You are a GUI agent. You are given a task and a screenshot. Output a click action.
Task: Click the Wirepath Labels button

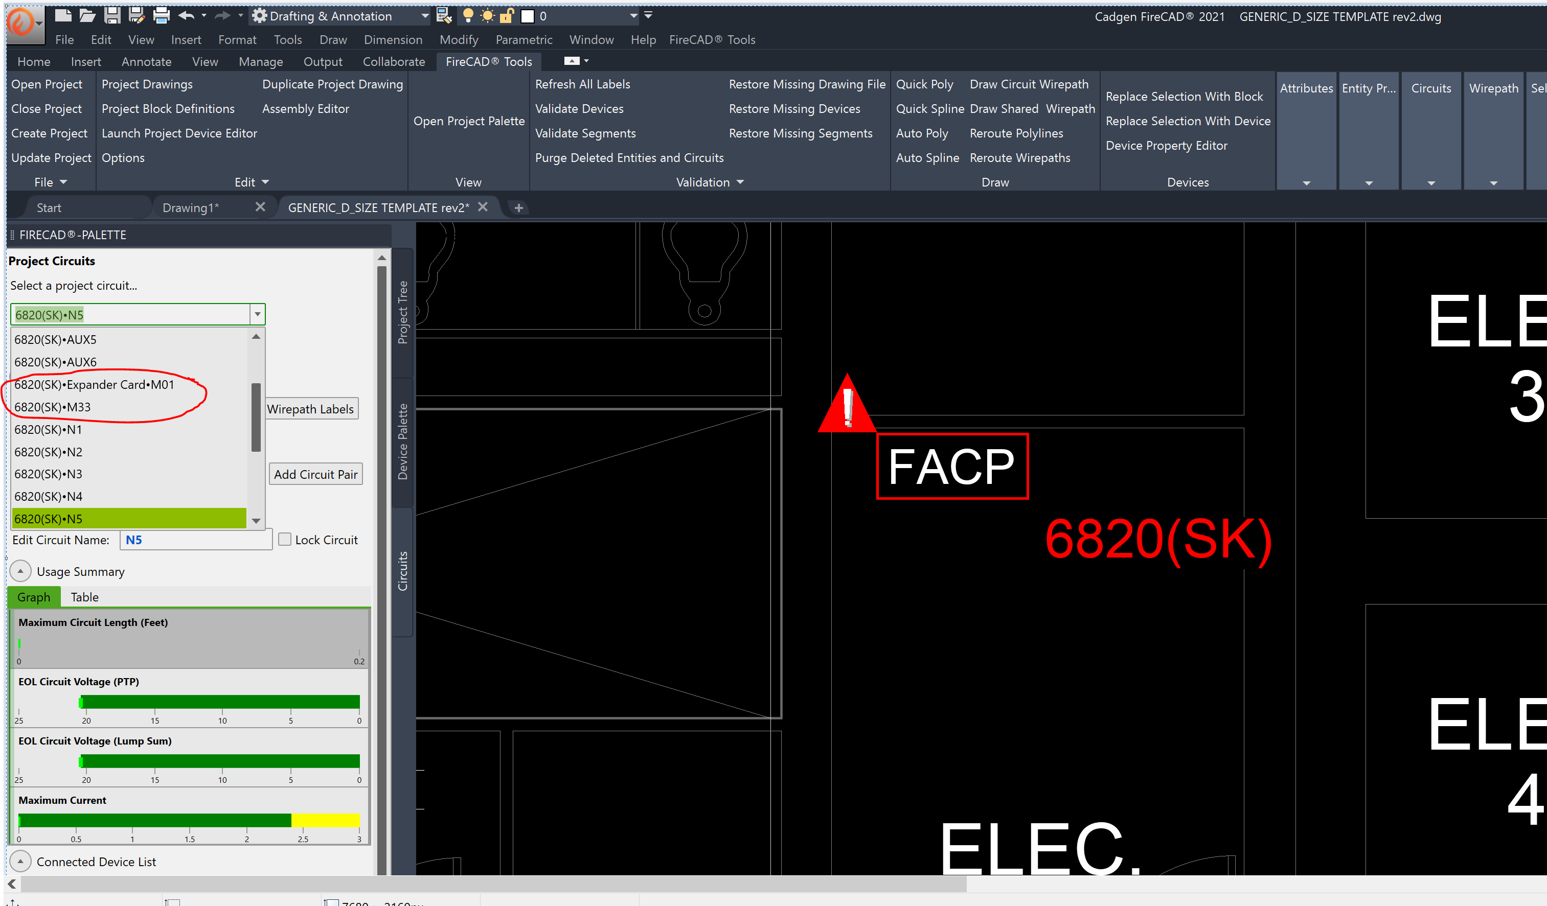tap(311, 409)
